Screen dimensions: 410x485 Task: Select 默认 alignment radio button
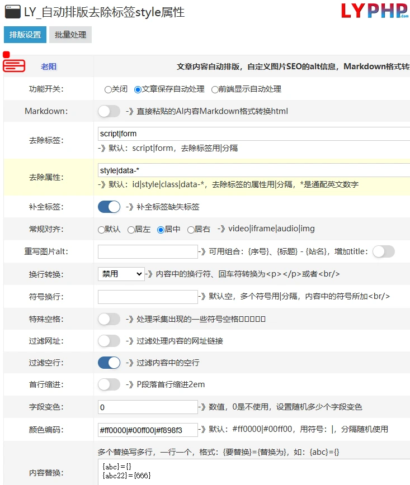[101, 230]
